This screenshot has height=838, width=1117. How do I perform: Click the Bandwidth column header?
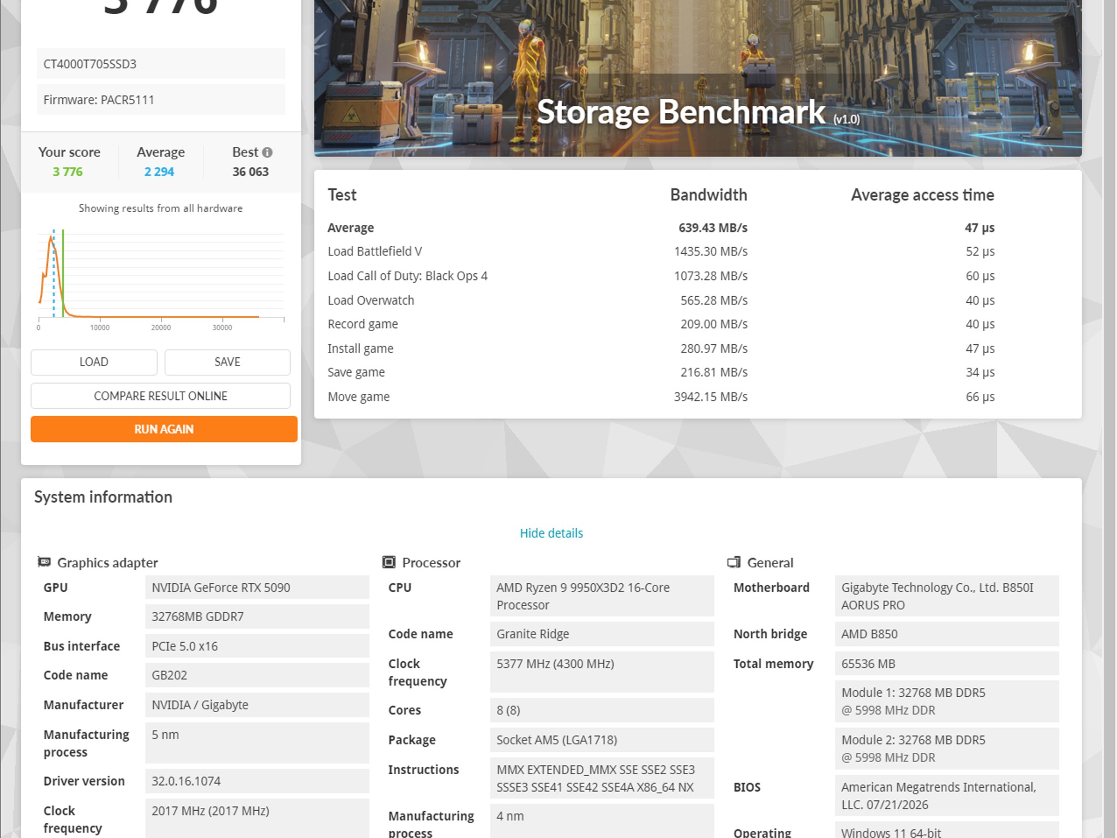(x=708, y=195)
